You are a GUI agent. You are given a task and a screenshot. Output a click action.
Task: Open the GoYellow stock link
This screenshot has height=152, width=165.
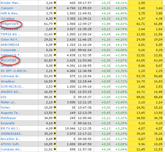8,19
